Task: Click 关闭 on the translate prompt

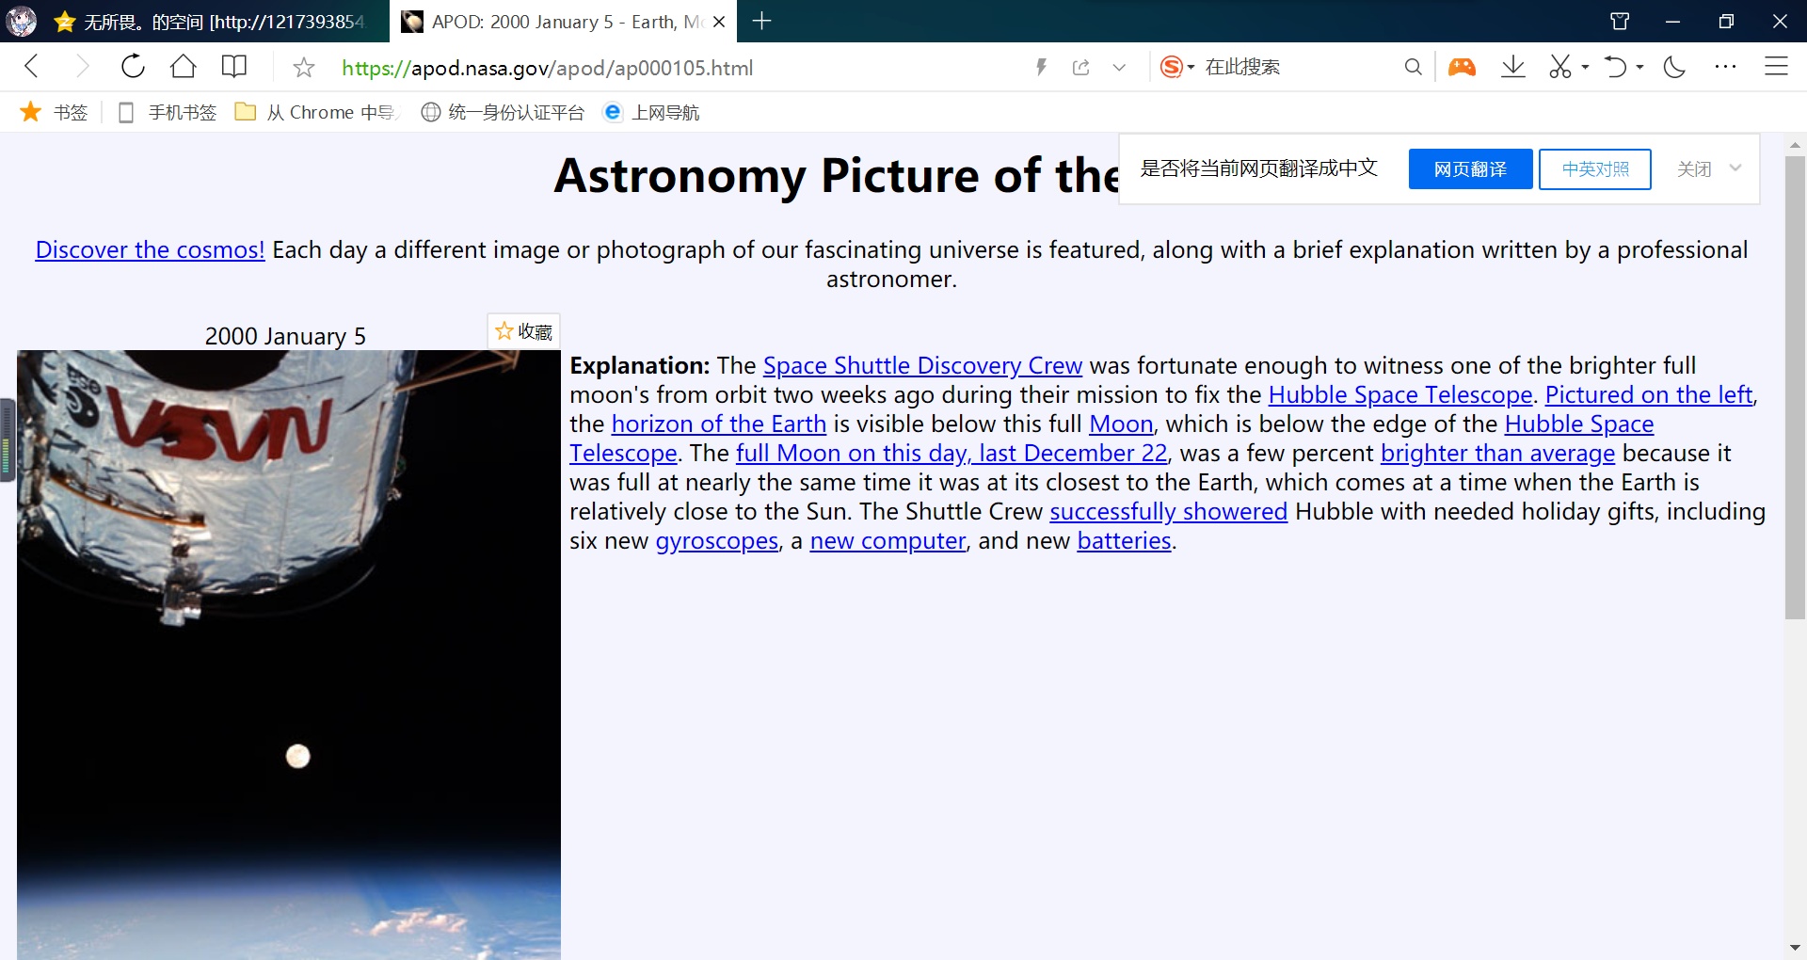Action: tap(1694, 168)
